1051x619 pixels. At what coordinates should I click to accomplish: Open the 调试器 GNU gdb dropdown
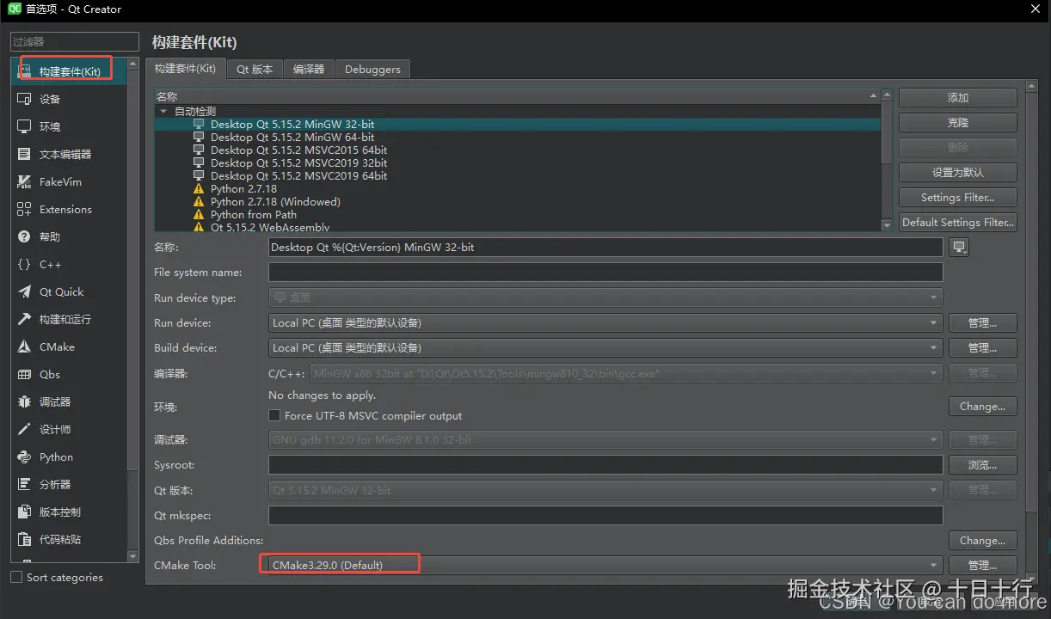click(x=605, y=440)
